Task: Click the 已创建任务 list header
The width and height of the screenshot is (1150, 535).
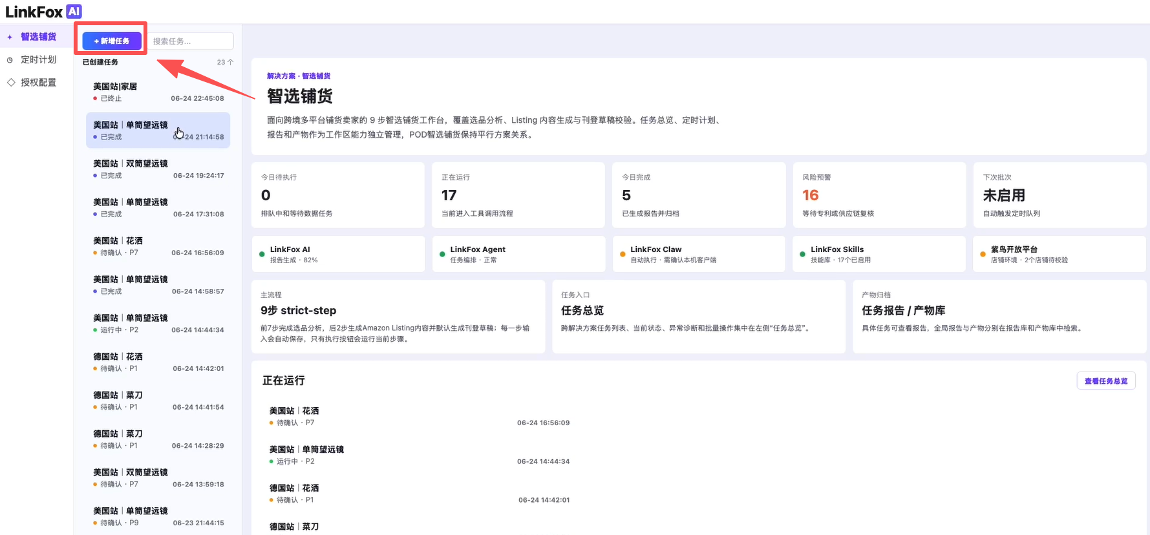Action: pos(100,62)
